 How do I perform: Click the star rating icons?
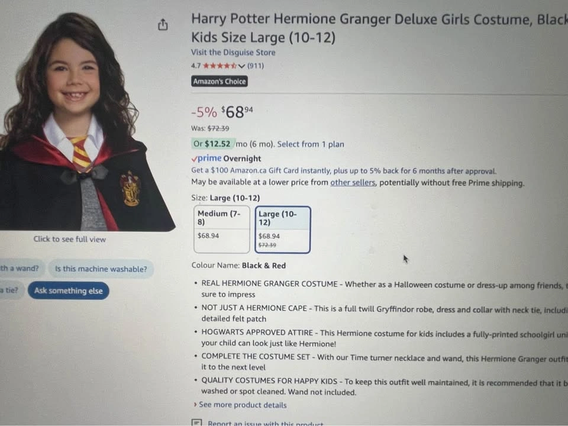pos(220,66)
